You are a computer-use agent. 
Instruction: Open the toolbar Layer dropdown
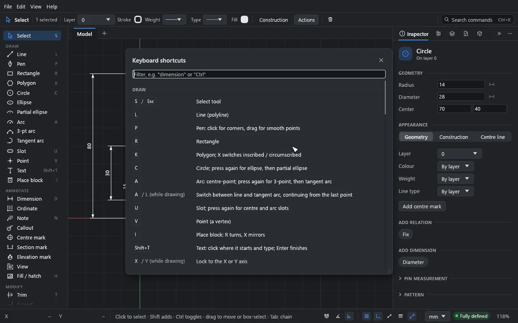96,20
